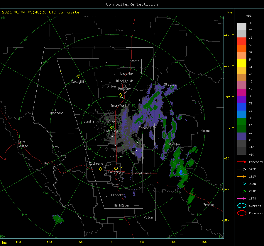Click the Hanna label
The height and width of the screenshot is (246, 264).
[205, 130]
